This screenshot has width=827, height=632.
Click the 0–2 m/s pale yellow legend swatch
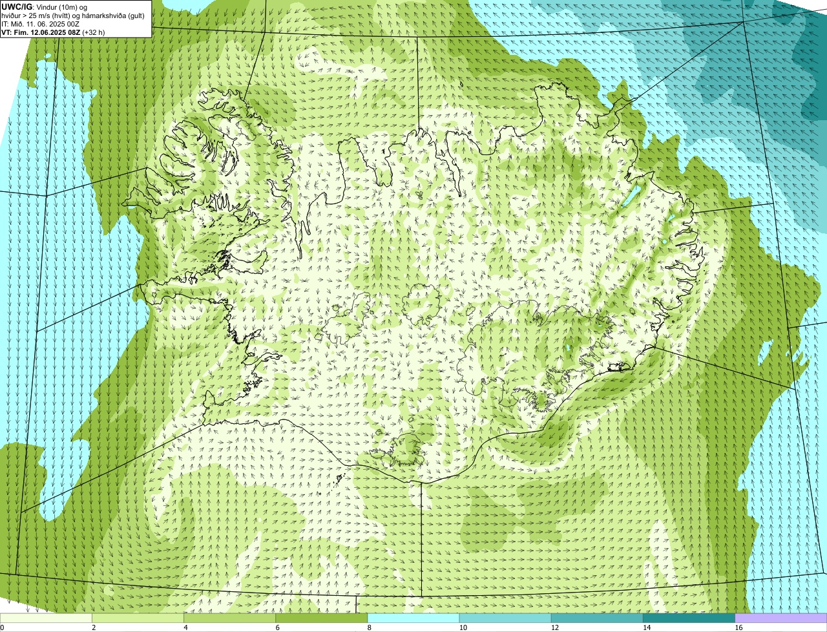46,618
